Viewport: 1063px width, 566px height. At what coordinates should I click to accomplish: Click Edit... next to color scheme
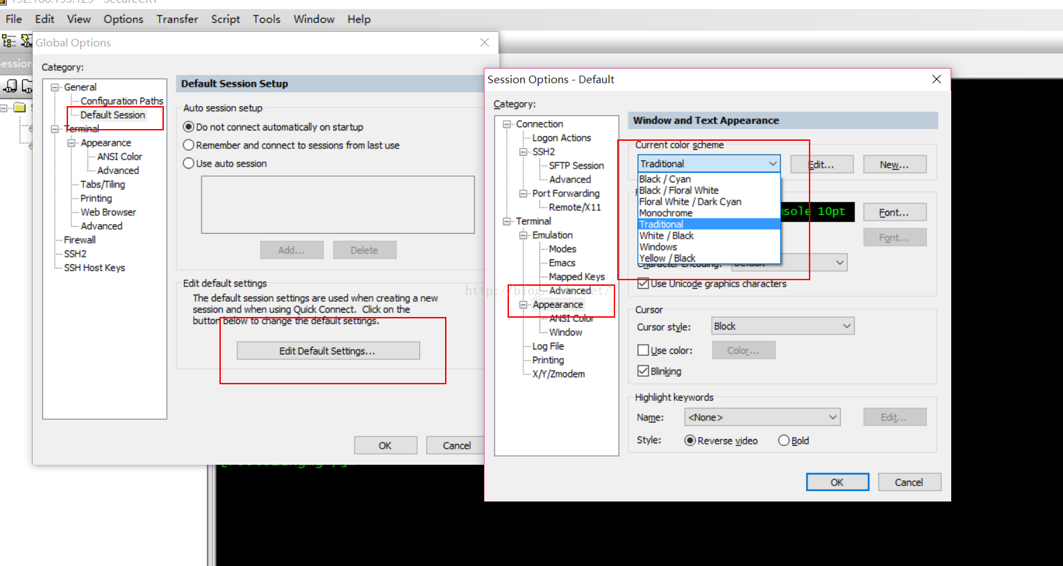821,164
